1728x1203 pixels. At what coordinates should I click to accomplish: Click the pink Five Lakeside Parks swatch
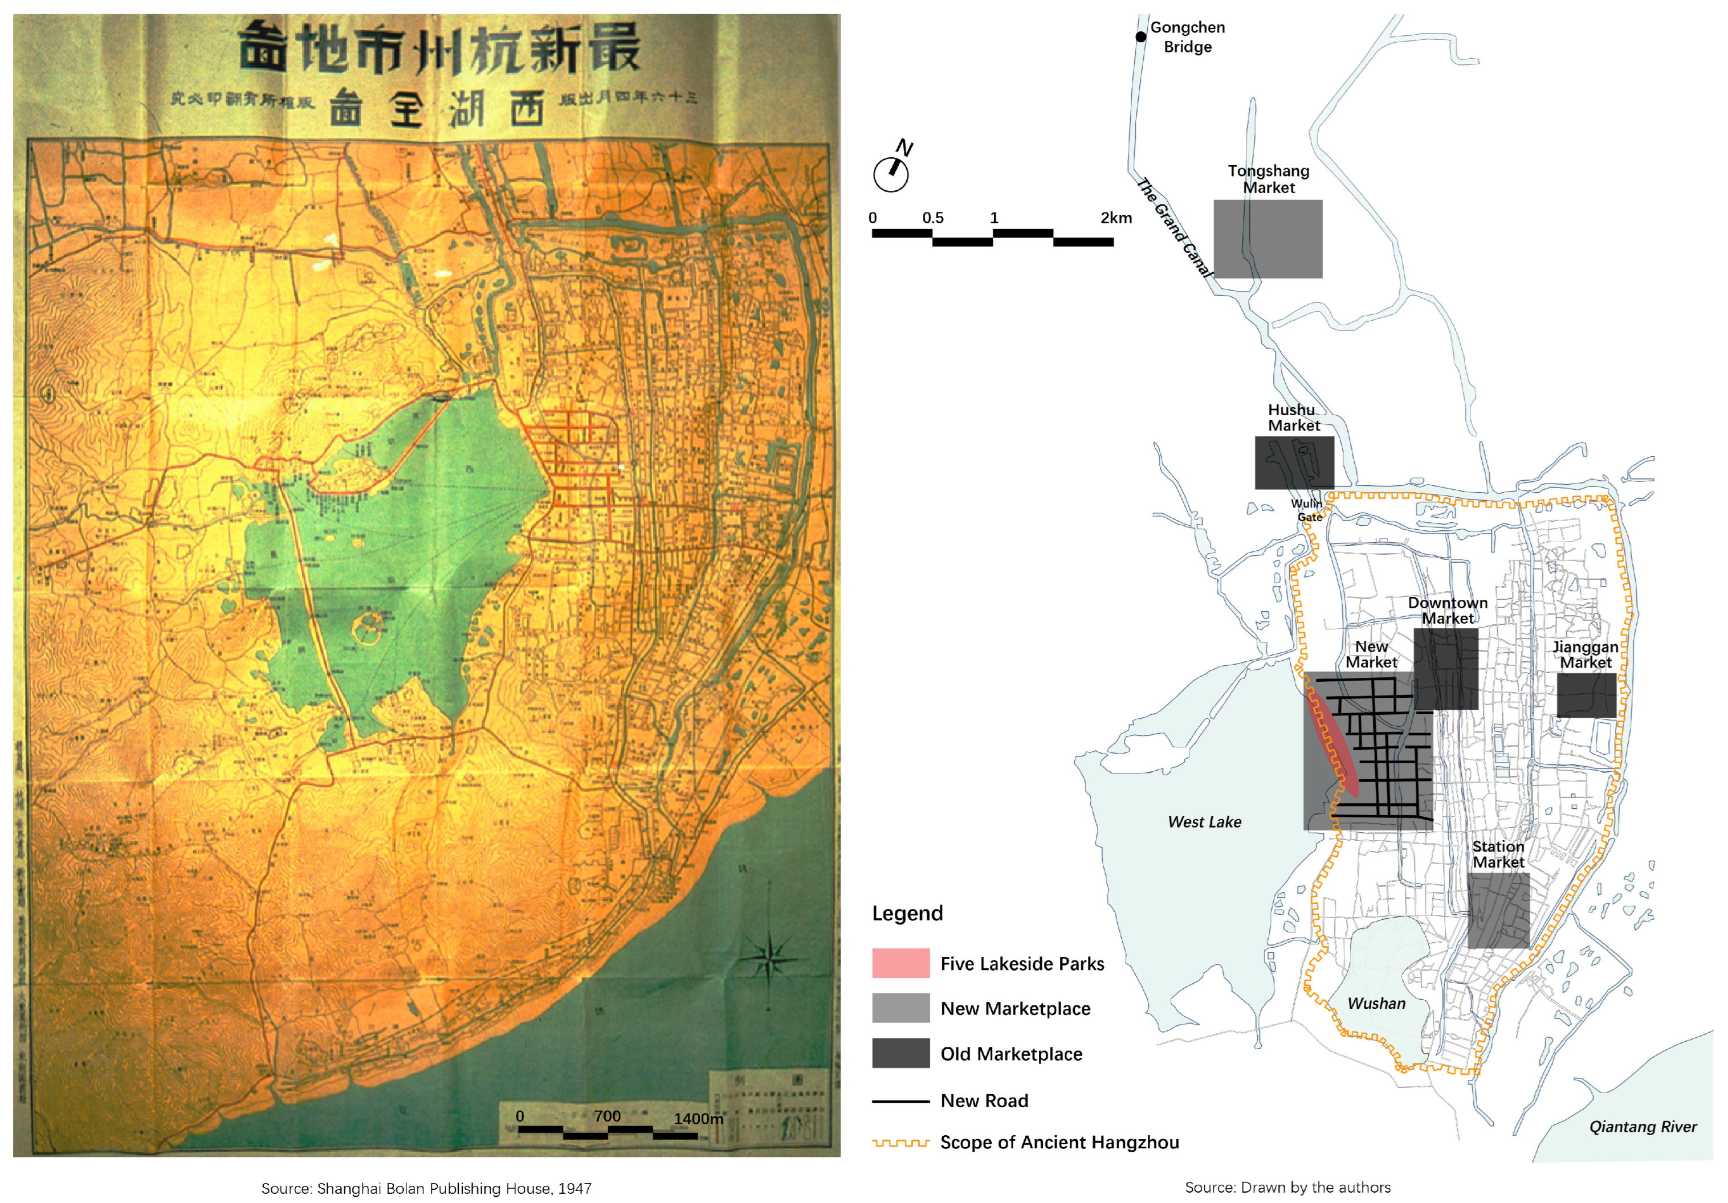[901, 963]
